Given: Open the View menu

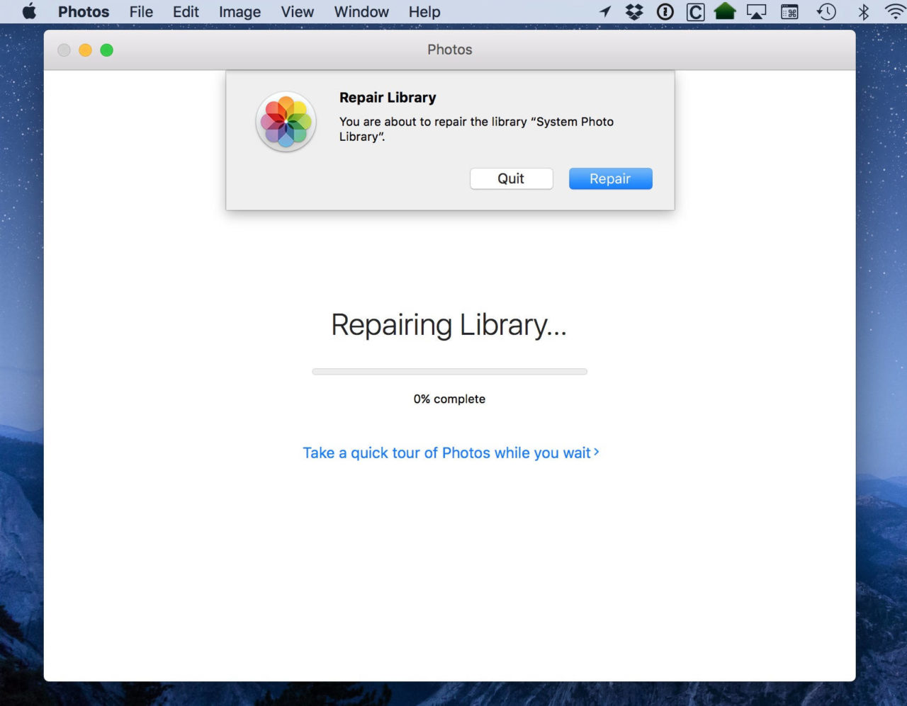Looking at the screenshot, I should click(x=297, y=12).
